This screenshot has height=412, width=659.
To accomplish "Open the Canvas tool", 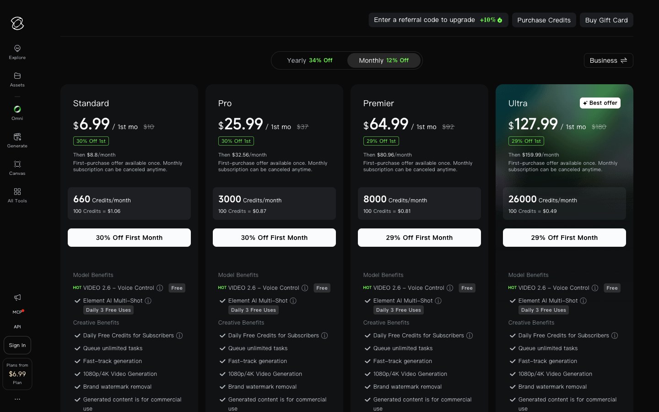I will tap(17, 168).
